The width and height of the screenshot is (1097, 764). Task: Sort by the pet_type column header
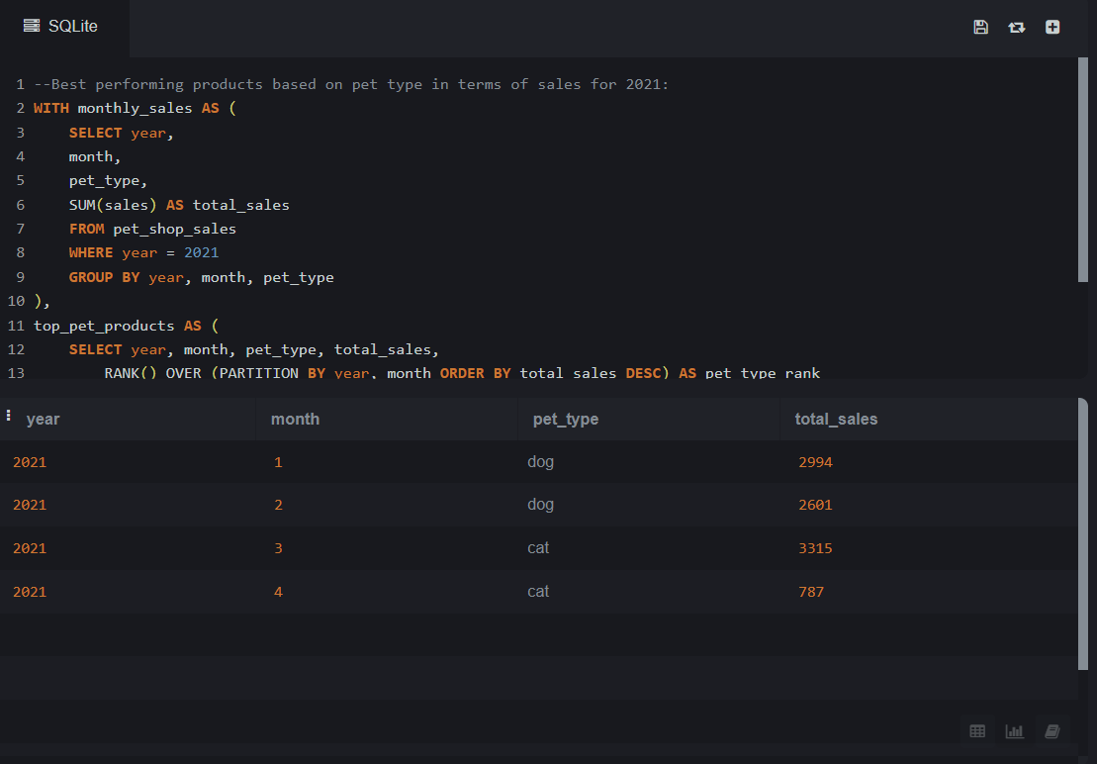click(565, 419)
